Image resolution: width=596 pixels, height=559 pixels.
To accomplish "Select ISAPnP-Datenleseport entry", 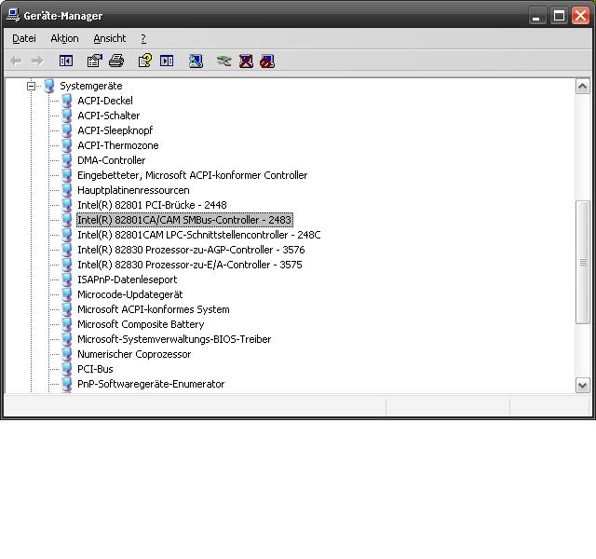I will 128,279.
